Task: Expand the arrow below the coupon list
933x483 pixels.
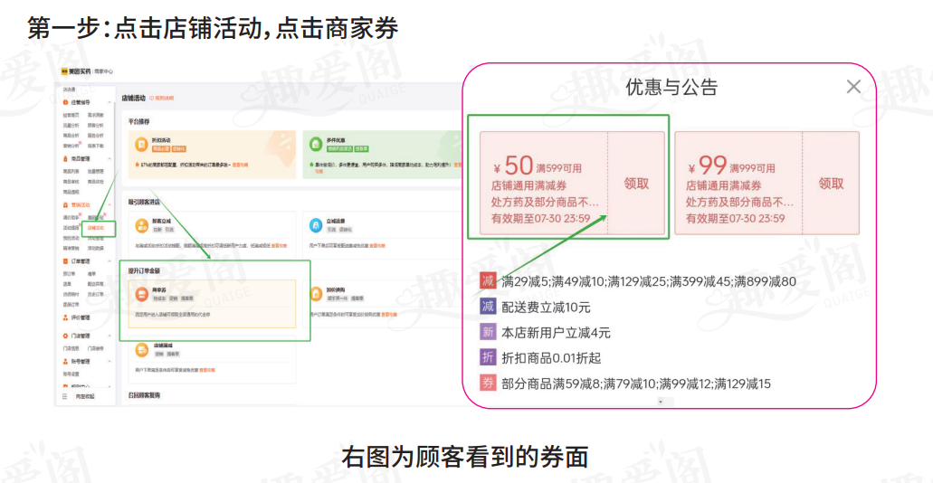Action: [660, 401]
